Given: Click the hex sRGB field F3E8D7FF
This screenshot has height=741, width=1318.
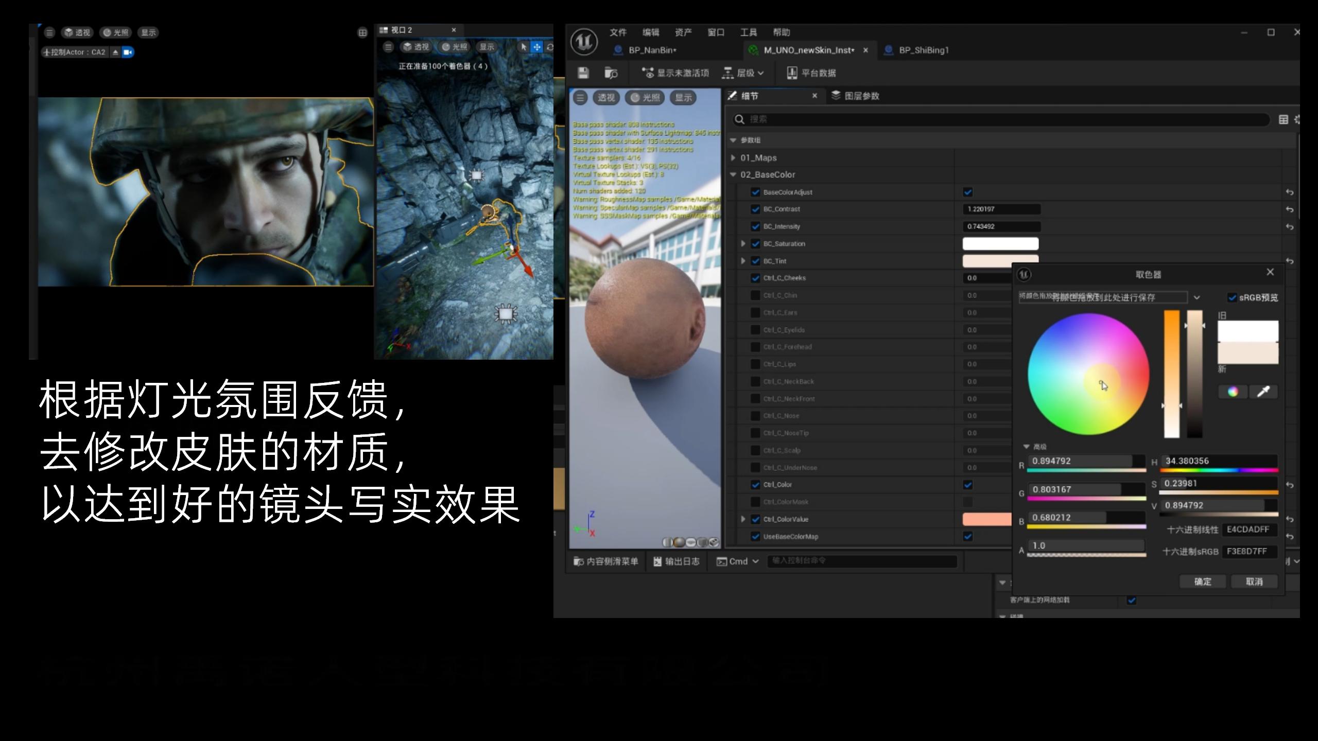Looking at the screenshot, I should click(x=1249, y=551).
